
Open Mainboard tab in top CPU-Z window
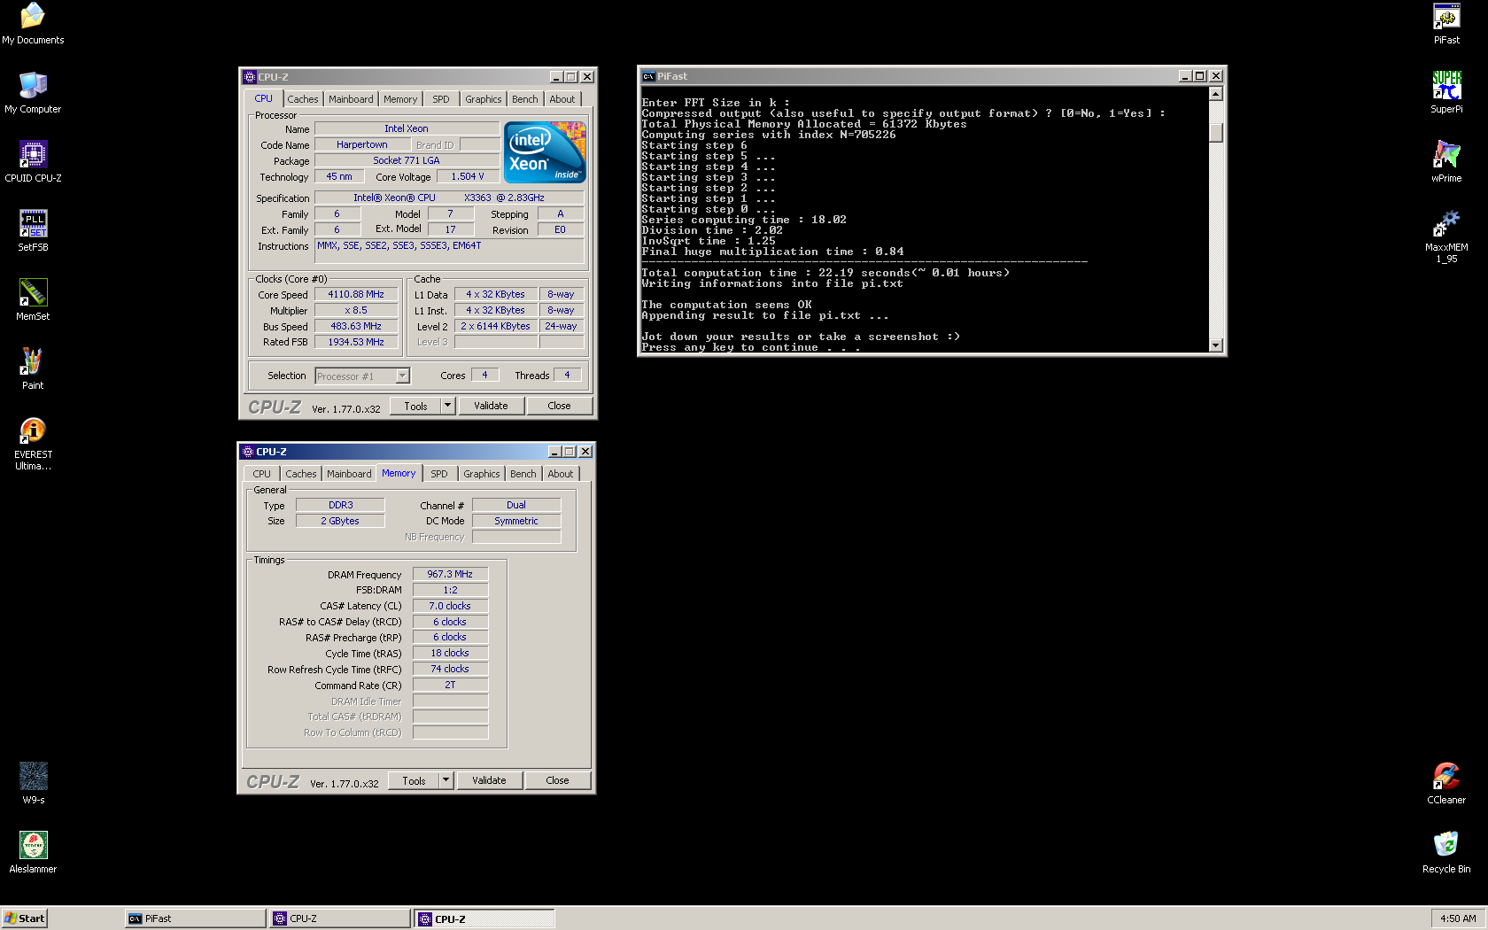pos(351,99)
